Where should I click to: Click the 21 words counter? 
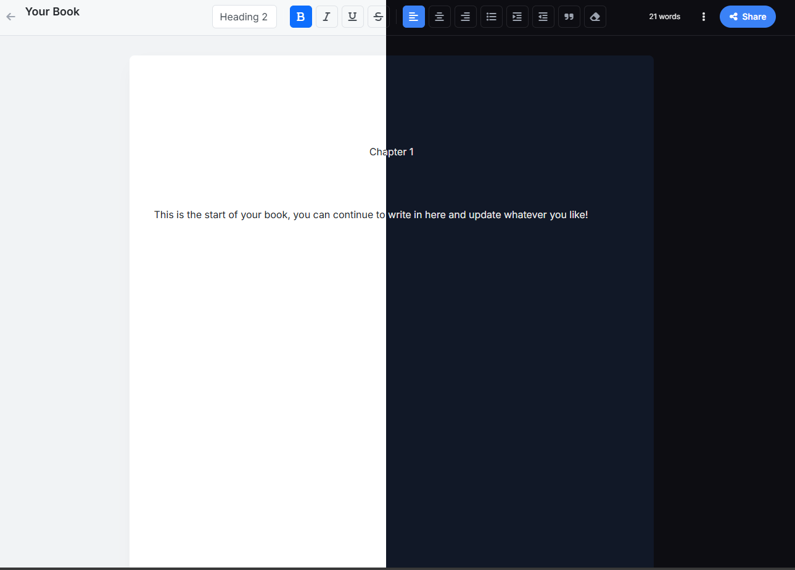664,17
